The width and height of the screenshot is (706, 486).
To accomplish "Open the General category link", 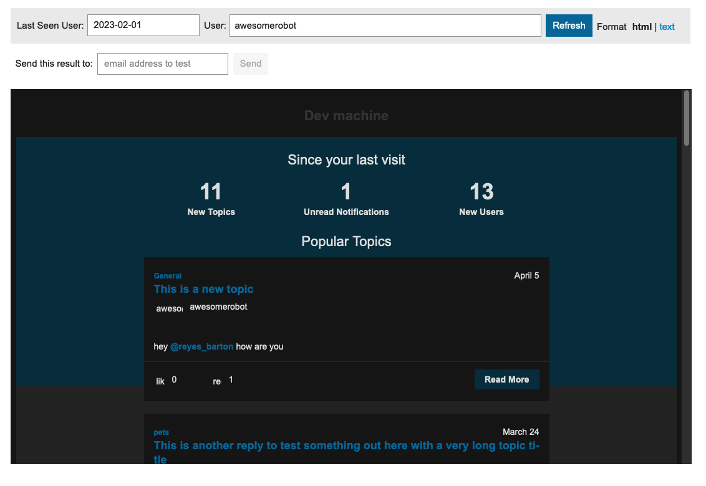I will point(167,275).
